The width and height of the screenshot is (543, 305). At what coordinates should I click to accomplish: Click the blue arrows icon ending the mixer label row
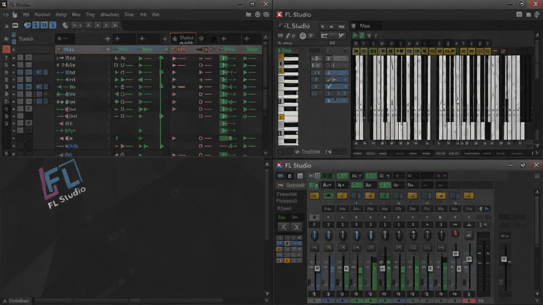pyautogui.click(x=487, y=209)
